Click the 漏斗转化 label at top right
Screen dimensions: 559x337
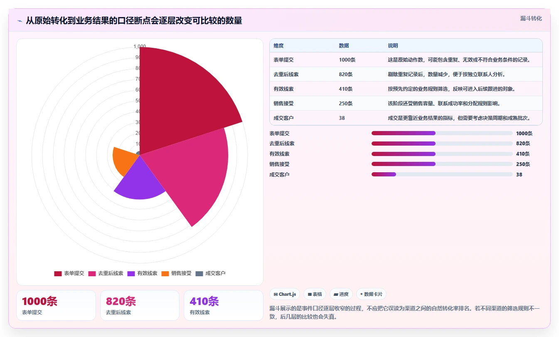[531, 18]
